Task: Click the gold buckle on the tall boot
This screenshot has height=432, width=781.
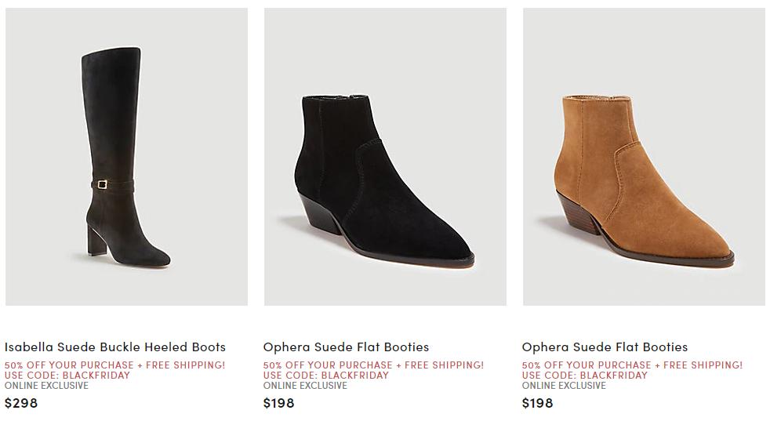Action: 102,184
